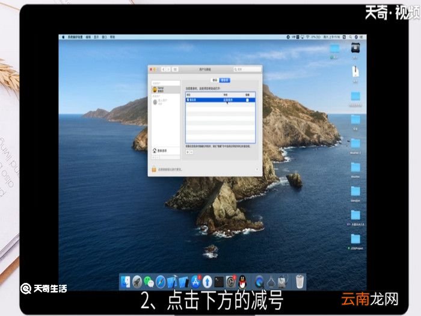Open battery status in menu bar

pyautogui.click(x=316, y=37)
